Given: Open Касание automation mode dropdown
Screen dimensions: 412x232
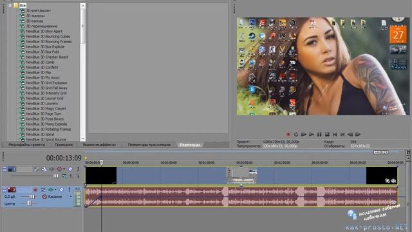Looking at the screenshot, I should pyautogui.click(x=71, y=197).
